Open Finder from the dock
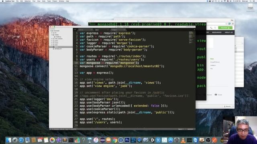The height and width of the screenshot is (144, 257). click(x=9, y=140)
